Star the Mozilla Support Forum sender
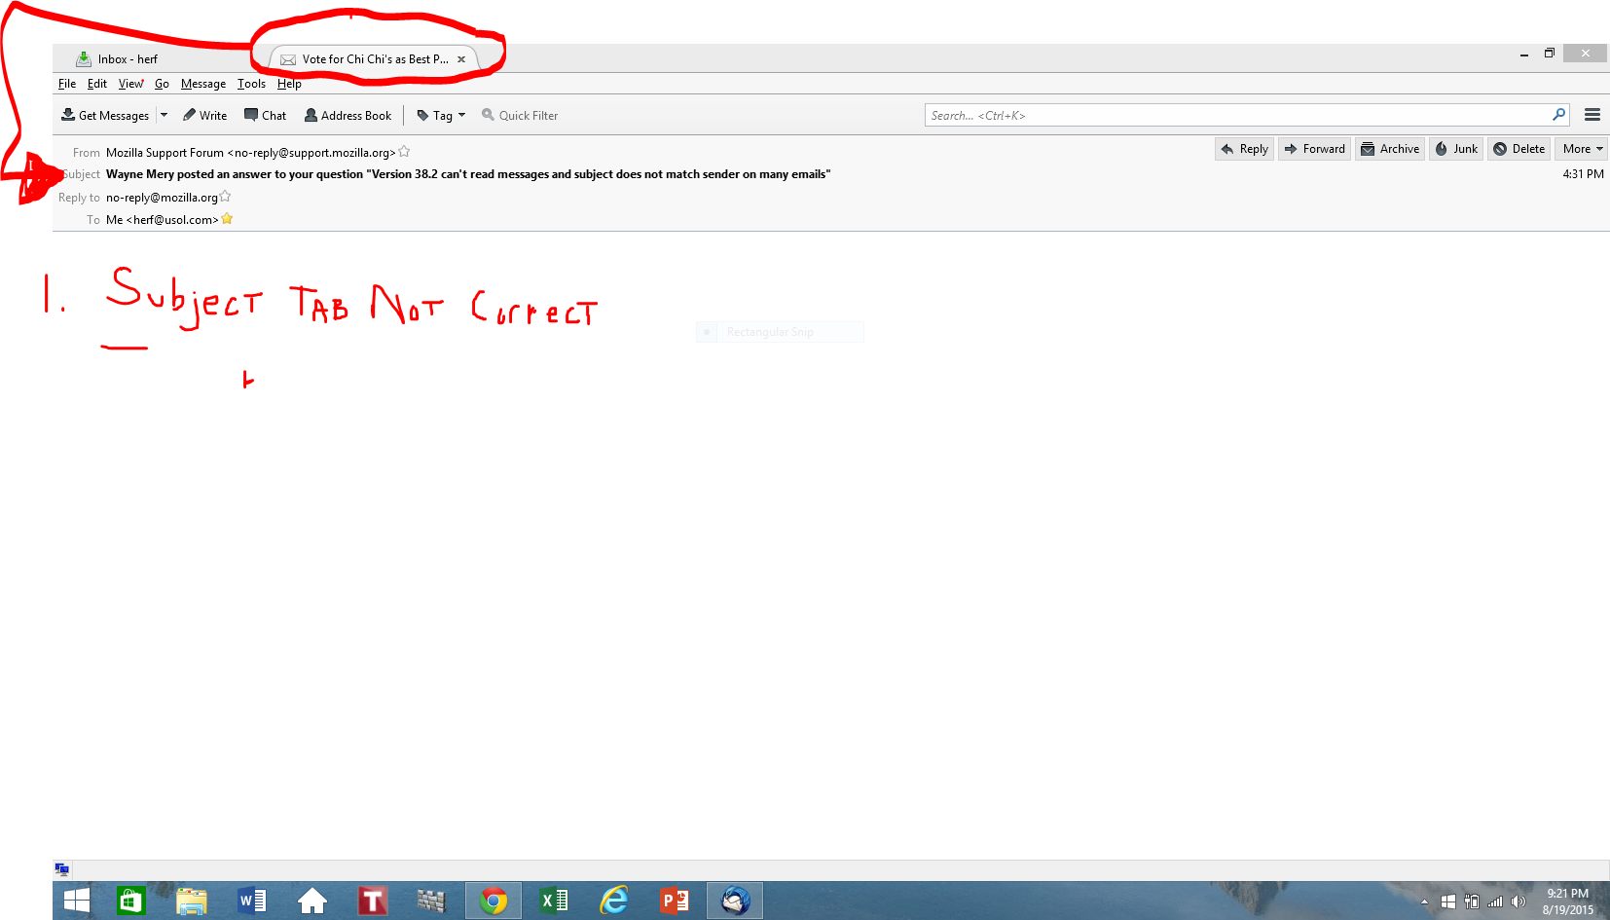Screen dimensions: 1610x920 [404, 152]
